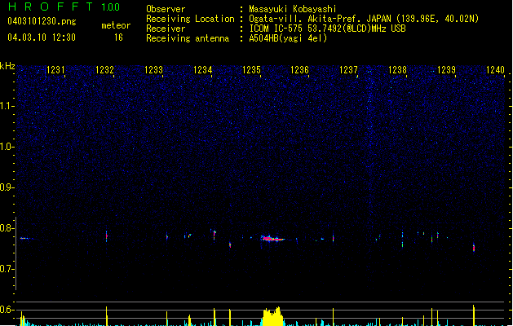The width and height of the screenshot is (513, 326).
Task: Click the date stamp 04.03.10 12:30
Action: click(42, 37)
